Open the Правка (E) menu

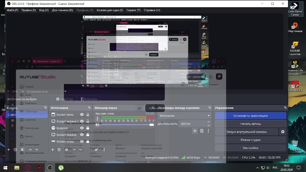(x=28, y=10)
